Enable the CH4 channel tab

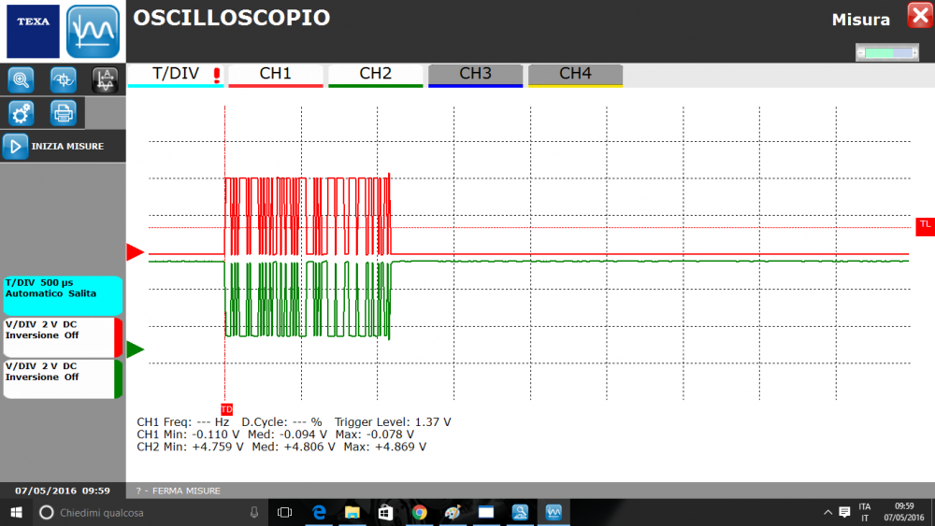575,75
